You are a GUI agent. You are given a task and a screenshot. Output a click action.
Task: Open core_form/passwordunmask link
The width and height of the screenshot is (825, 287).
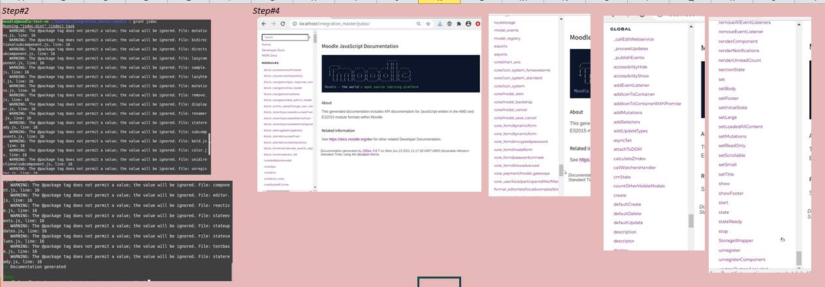(520, 157)
